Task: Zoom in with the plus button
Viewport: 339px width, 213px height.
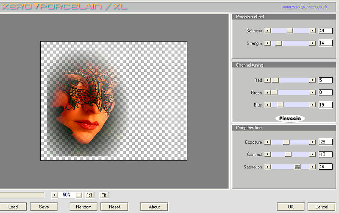Action: pos(55,195)
